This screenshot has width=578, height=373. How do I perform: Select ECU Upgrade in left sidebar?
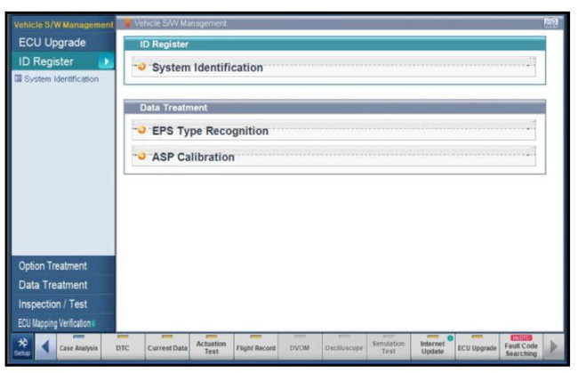coord(63,43)
